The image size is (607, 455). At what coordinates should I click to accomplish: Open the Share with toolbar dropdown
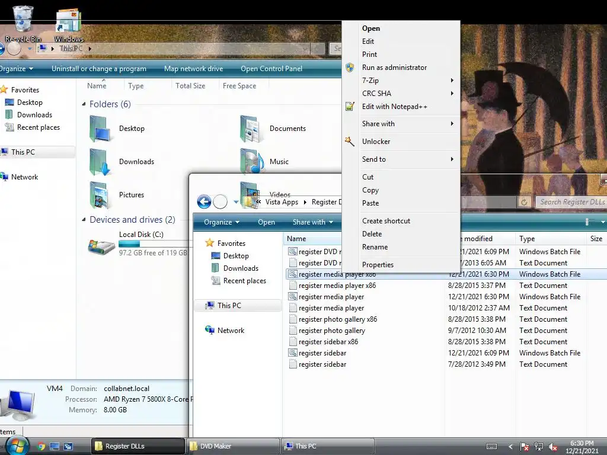[312, 222]
